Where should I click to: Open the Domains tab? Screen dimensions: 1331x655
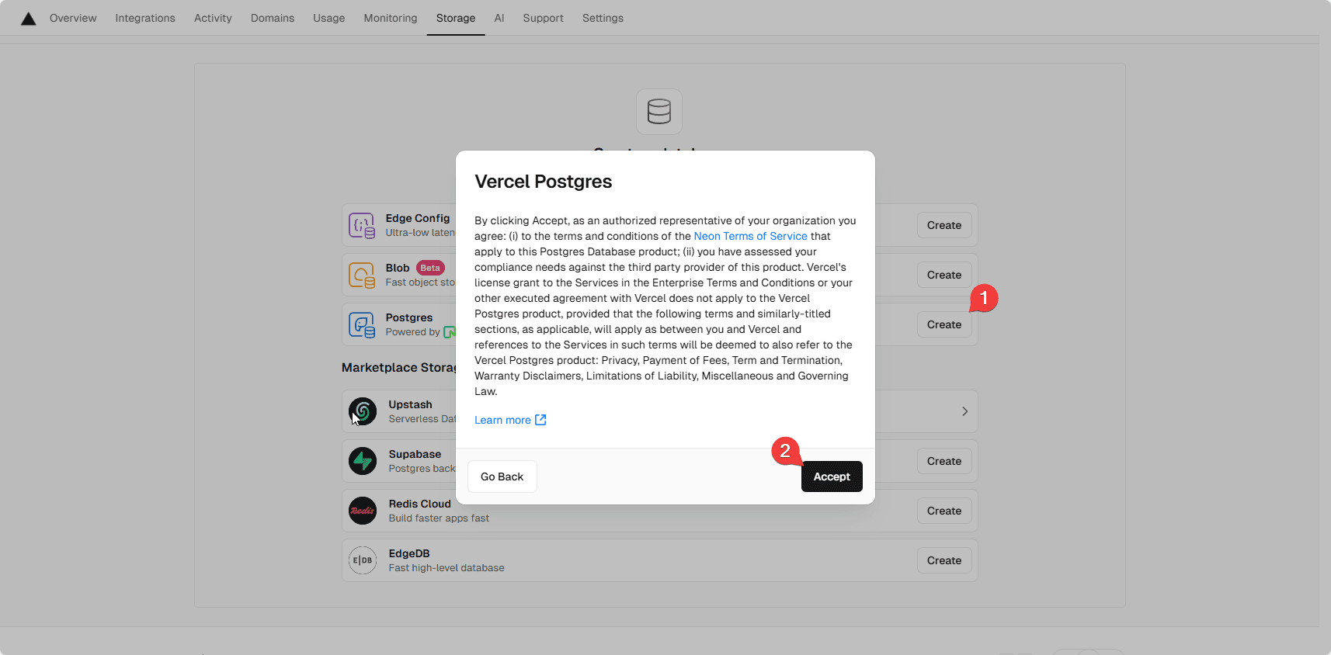point(273,18)
